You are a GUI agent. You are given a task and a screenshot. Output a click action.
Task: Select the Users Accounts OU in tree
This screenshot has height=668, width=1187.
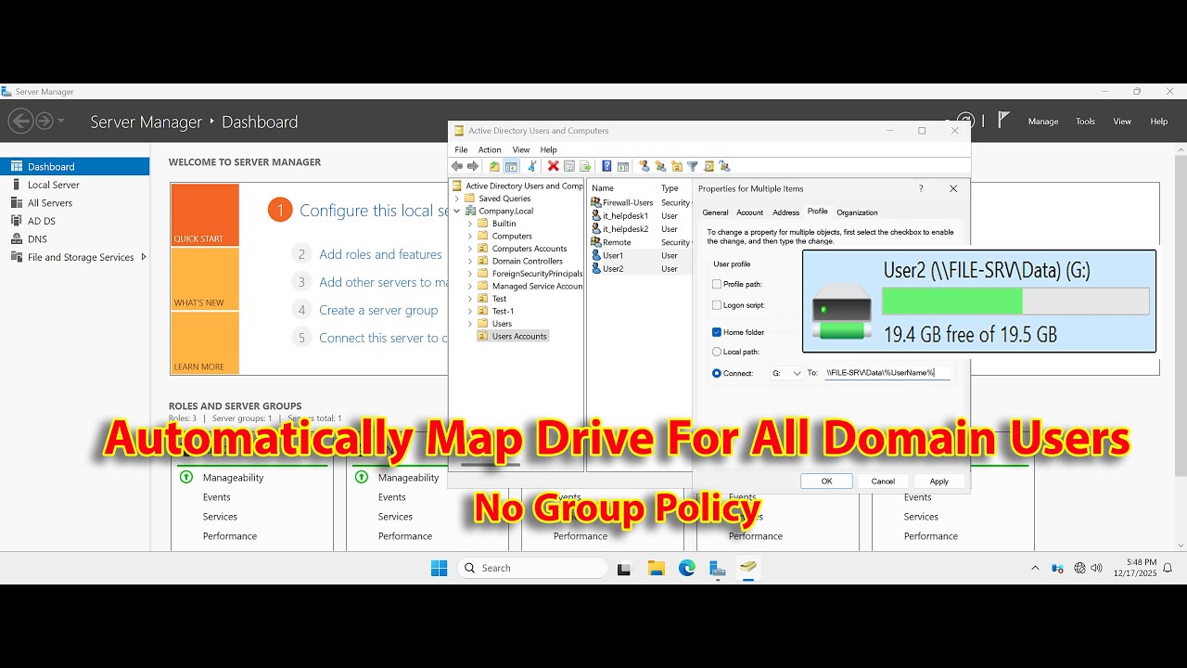[x=513, y=336]
